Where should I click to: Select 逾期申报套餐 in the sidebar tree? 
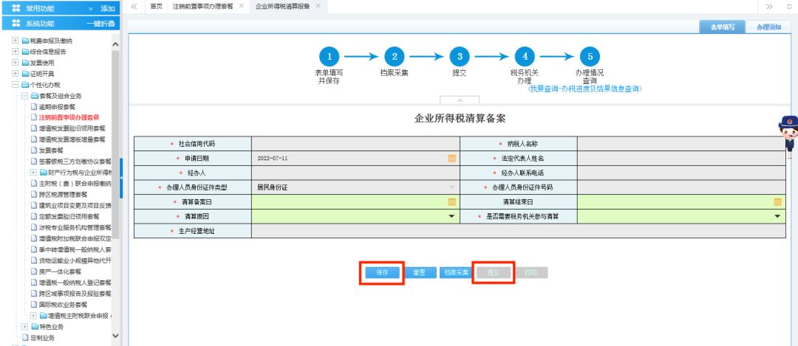coord(57,106)
